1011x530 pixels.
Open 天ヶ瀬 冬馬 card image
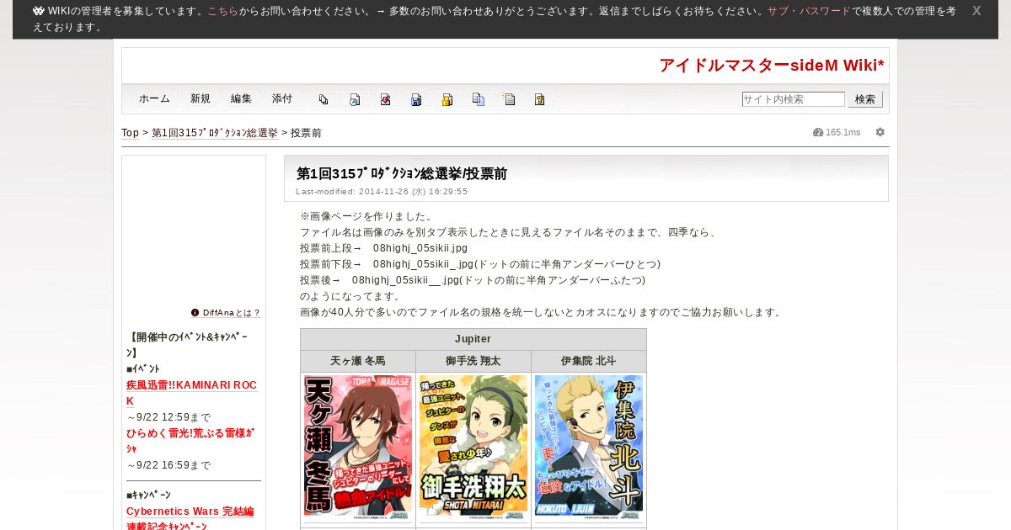pos(358,446)
